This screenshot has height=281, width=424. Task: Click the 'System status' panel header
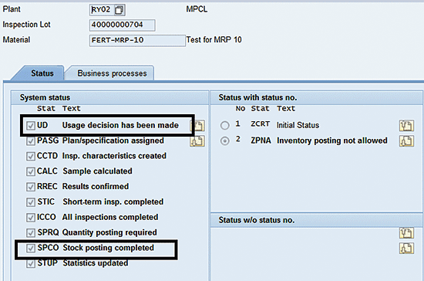tap(45, 97)
